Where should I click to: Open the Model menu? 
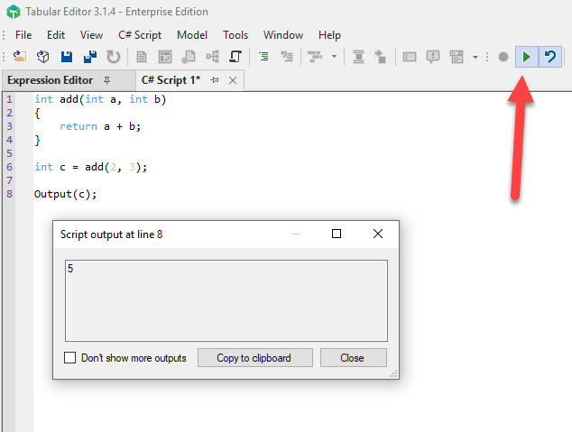pyautogui.click(x=191, y=35)
